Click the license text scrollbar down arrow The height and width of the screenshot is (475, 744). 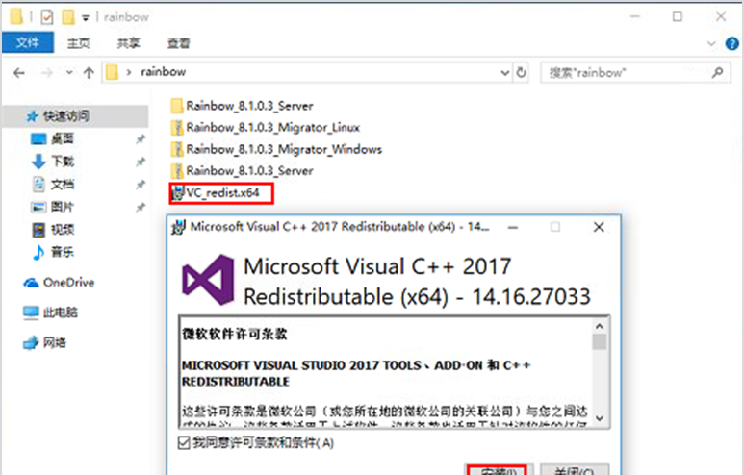coord(600,418)
